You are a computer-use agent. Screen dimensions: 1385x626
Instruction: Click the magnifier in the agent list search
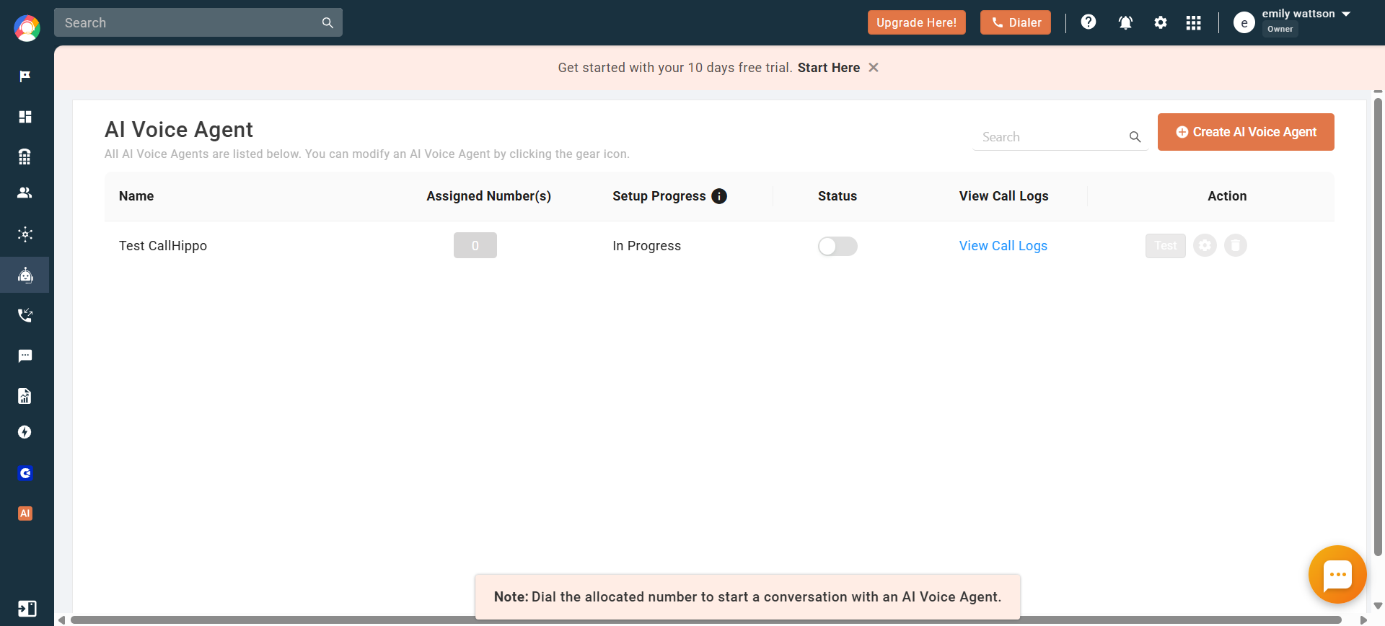(x=1135, y=137)
